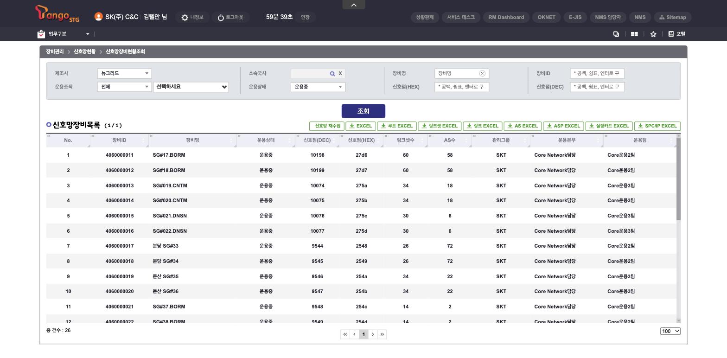This screenshot has width=727, height=358.
Task: Open the 선택하세요 combo box
Action: point(191,87)
